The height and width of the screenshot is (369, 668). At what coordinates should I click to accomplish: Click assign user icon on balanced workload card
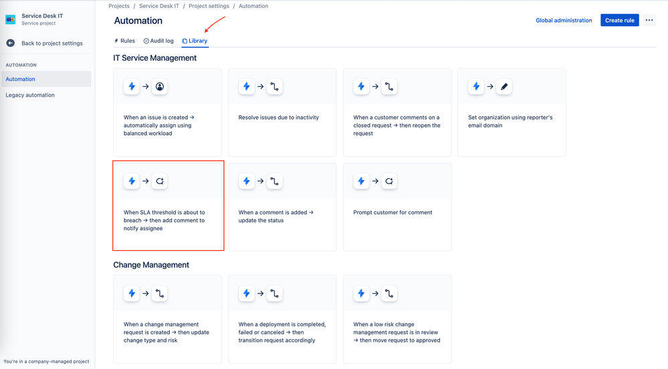click(159, 86)
